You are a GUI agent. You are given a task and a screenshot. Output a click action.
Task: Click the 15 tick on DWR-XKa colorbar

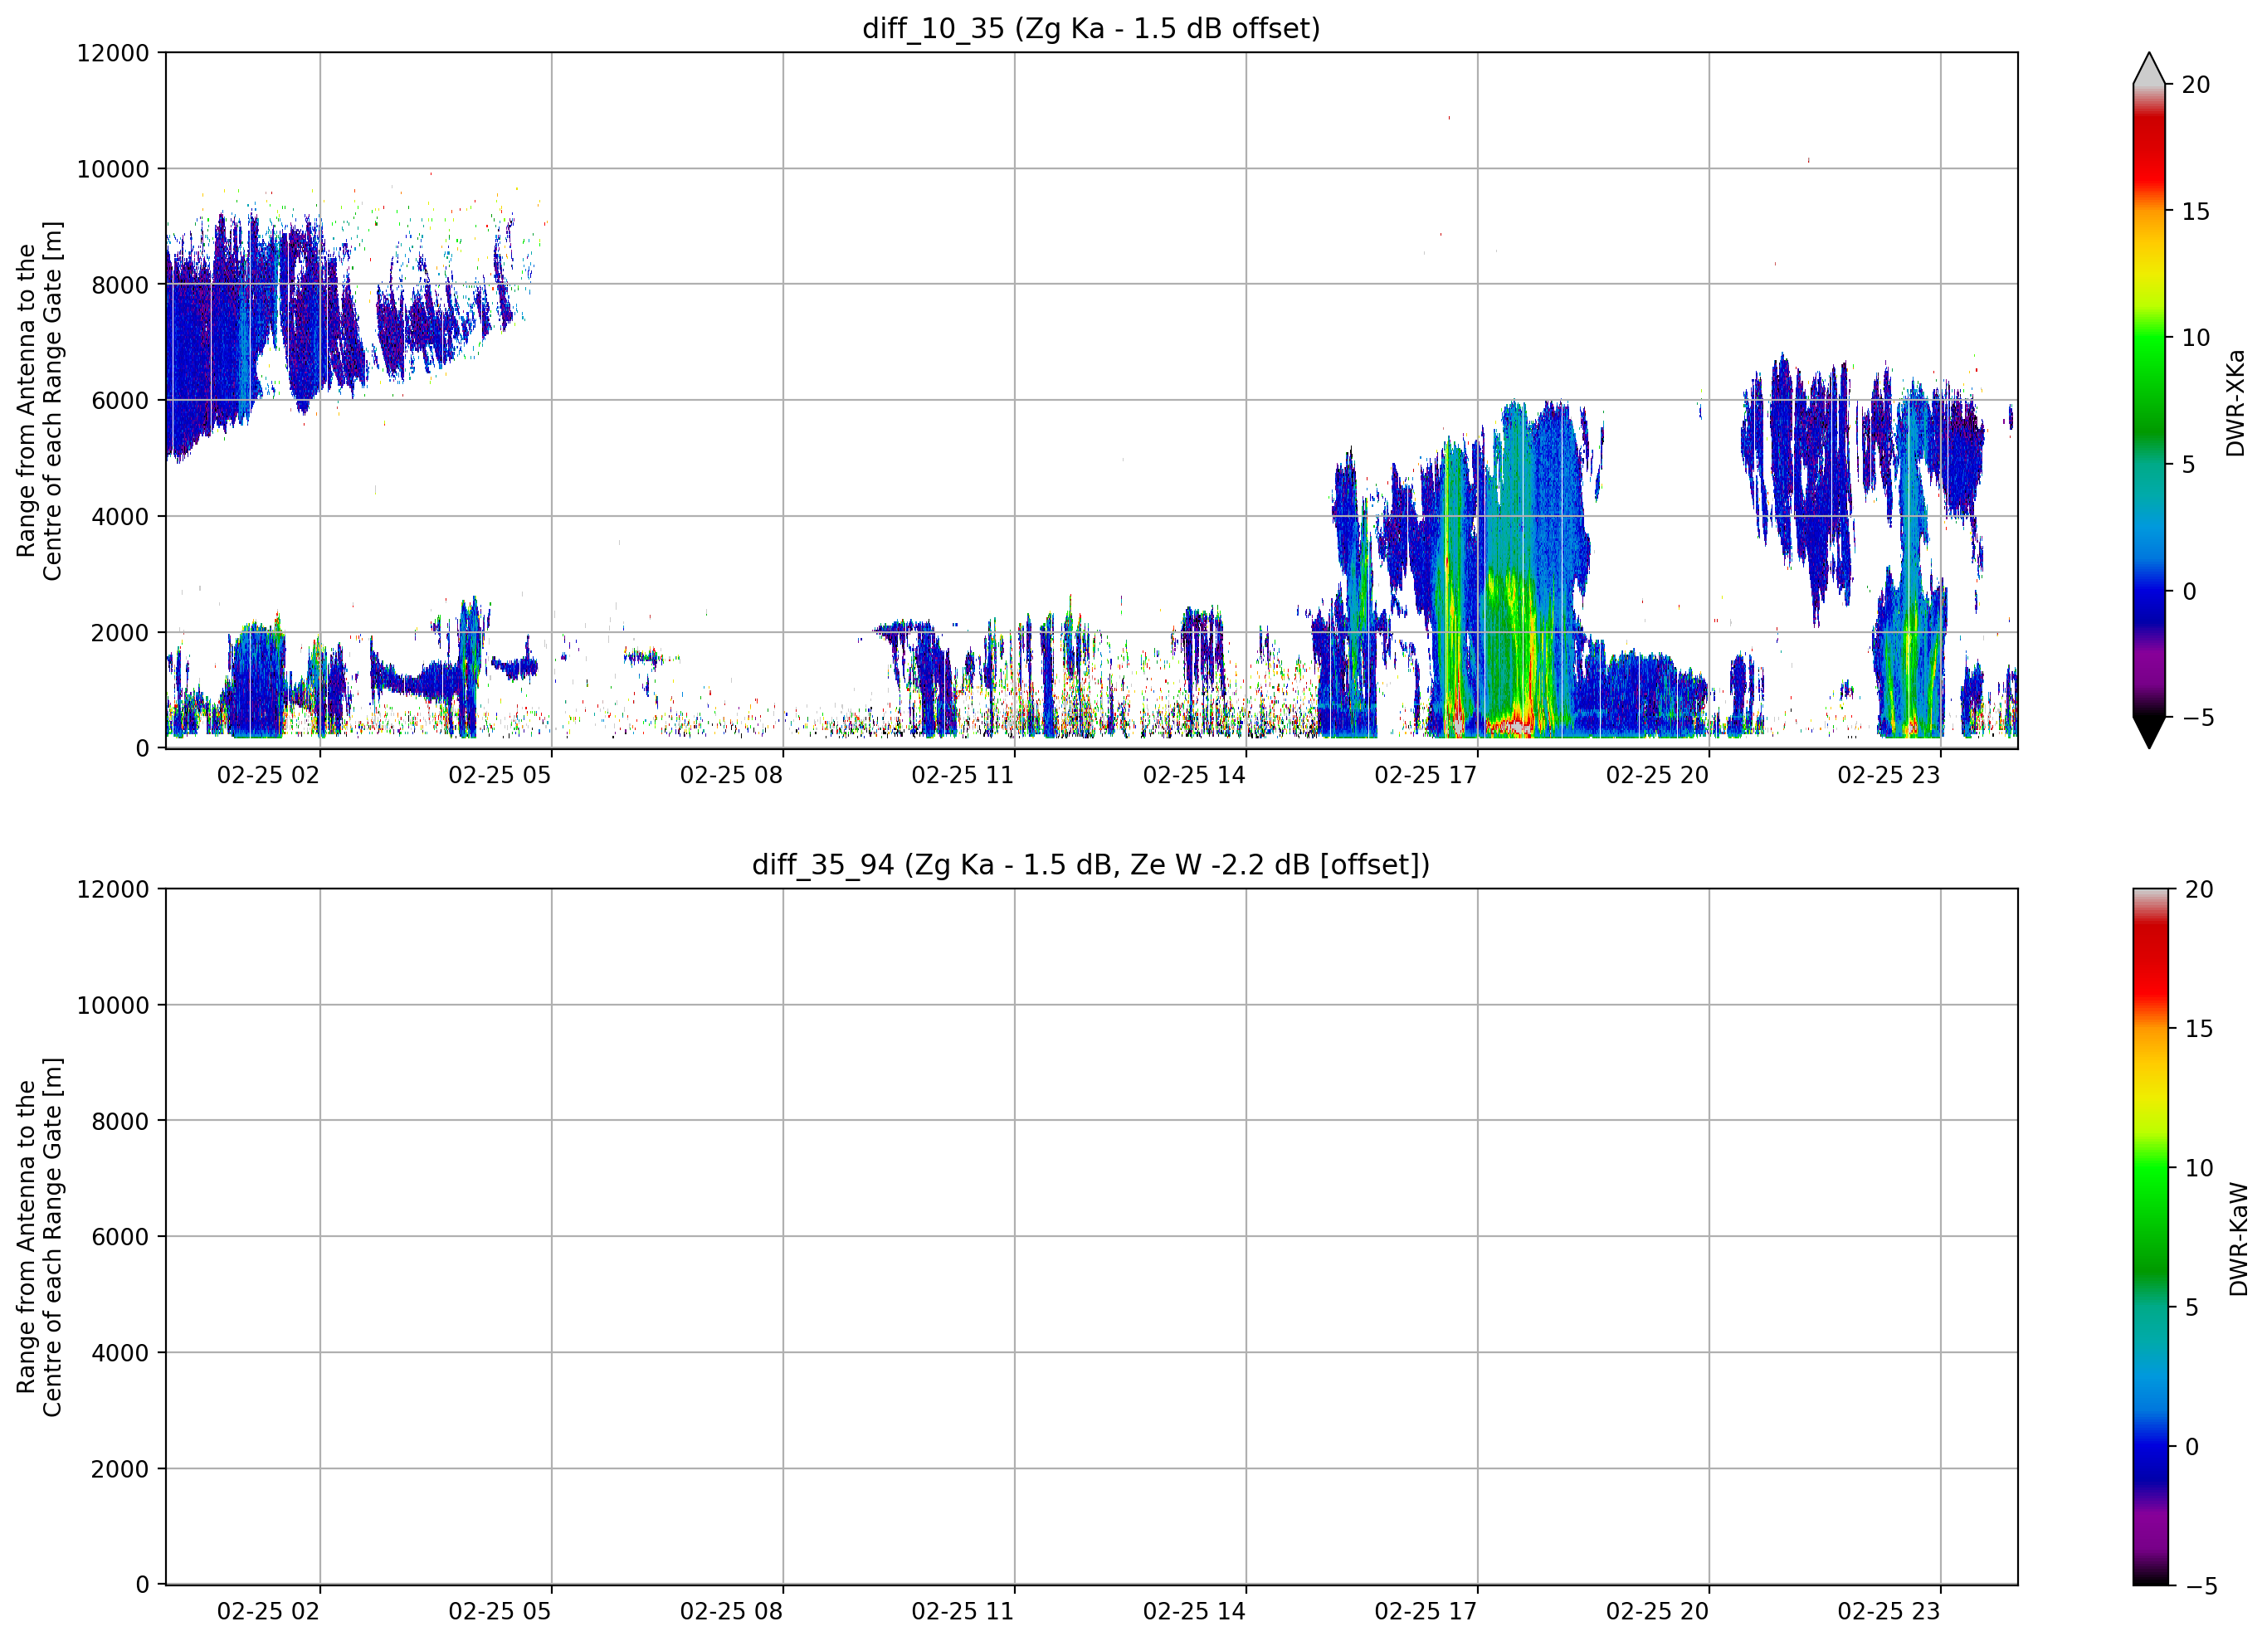pyautogui.click(x=2195, y=212)
